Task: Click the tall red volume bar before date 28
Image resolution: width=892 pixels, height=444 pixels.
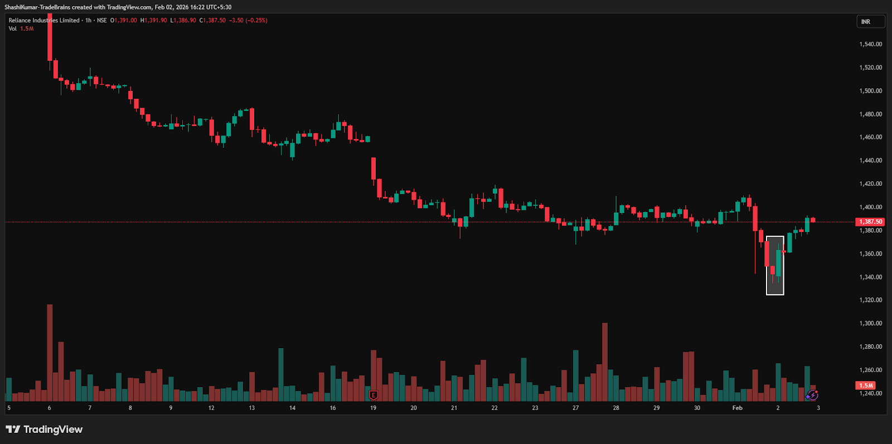Action: click(605, 363)
